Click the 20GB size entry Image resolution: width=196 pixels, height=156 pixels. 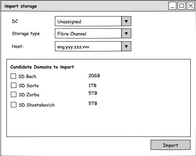pos(94,76)
